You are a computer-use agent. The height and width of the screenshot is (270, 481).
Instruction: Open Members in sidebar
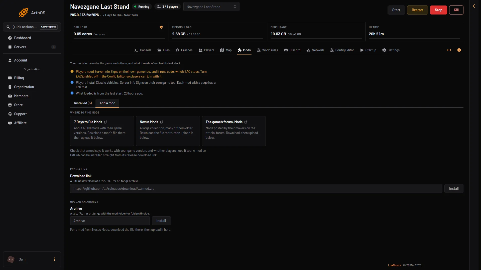32,96
